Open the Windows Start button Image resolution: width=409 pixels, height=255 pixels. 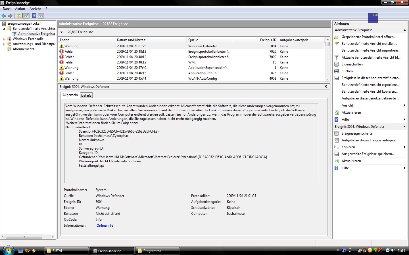[8, 250]
